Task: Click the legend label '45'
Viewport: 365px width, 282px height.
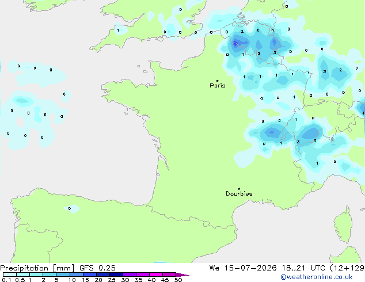Action: click(x=165, y=280)
